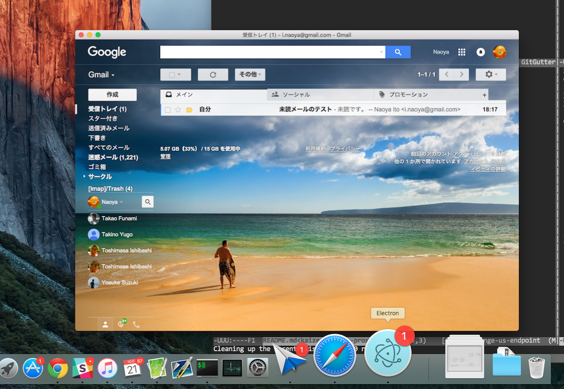
Task: Open Safari in the Dock
Action: point(335,356)
